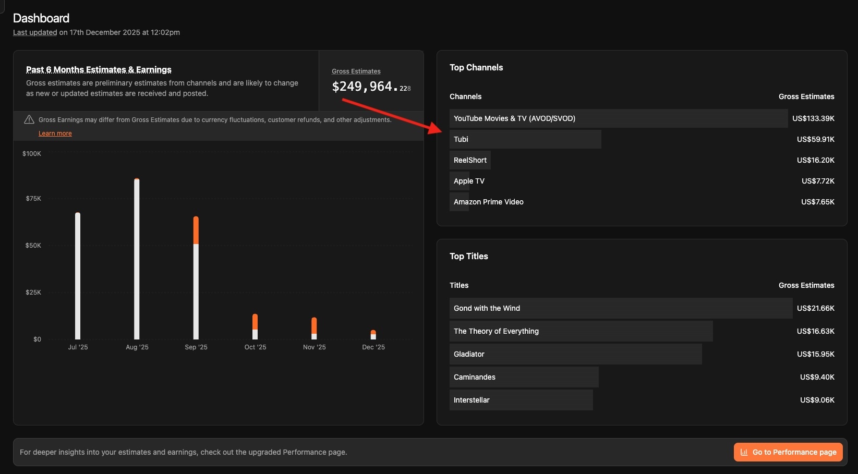
Task: Click the US$9.40K title estimate
Action: pyautogui.click(x=817, y=377)
